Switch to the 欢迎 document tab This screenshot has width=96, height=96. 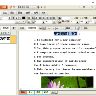tap(22, 28)
